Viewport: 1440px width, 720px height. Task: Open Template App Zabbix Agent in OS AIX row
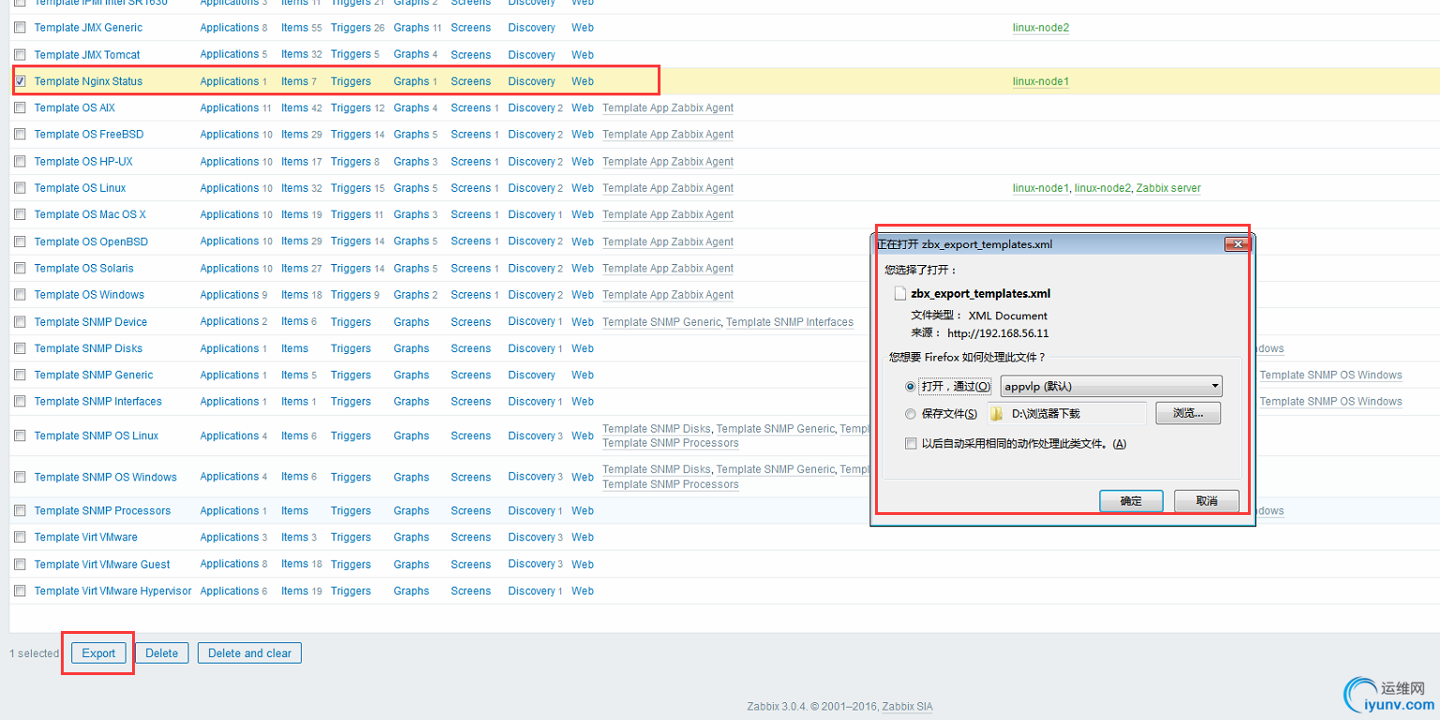pyautogui.click(x=668, y=108)
